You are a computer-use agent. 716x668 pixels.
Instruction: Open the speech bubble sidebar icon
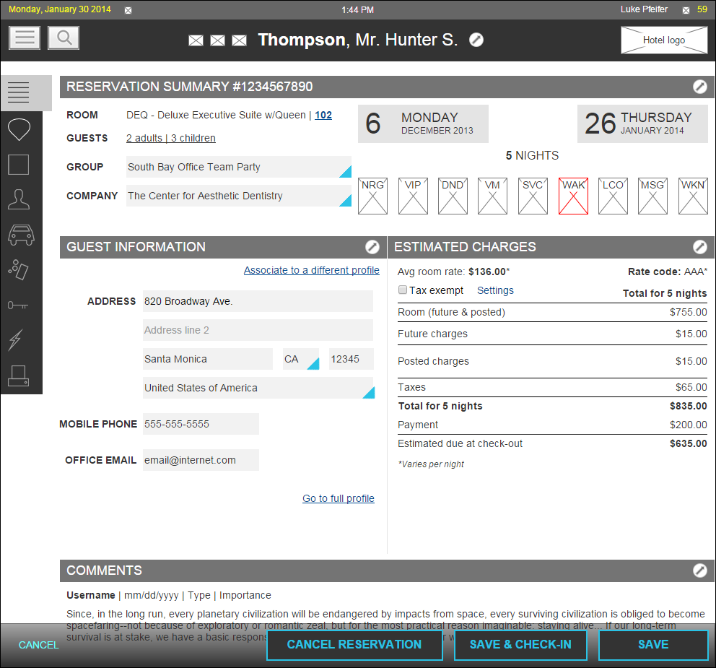click(x=19, y=130)
